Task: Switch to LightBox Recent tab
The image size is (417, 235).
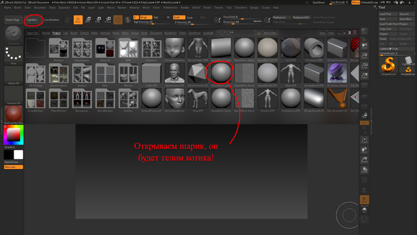Action: pyautogui.click(x=46, y=33)
